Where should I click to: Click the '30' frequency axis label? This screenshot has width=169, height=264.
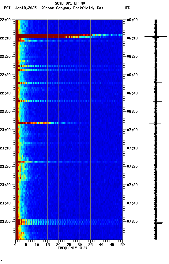[x=80, y=245]
